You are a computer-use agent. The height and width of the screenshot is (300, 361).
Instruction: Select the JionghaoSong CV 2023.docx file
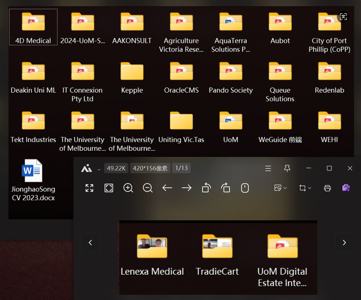point(33,180)
